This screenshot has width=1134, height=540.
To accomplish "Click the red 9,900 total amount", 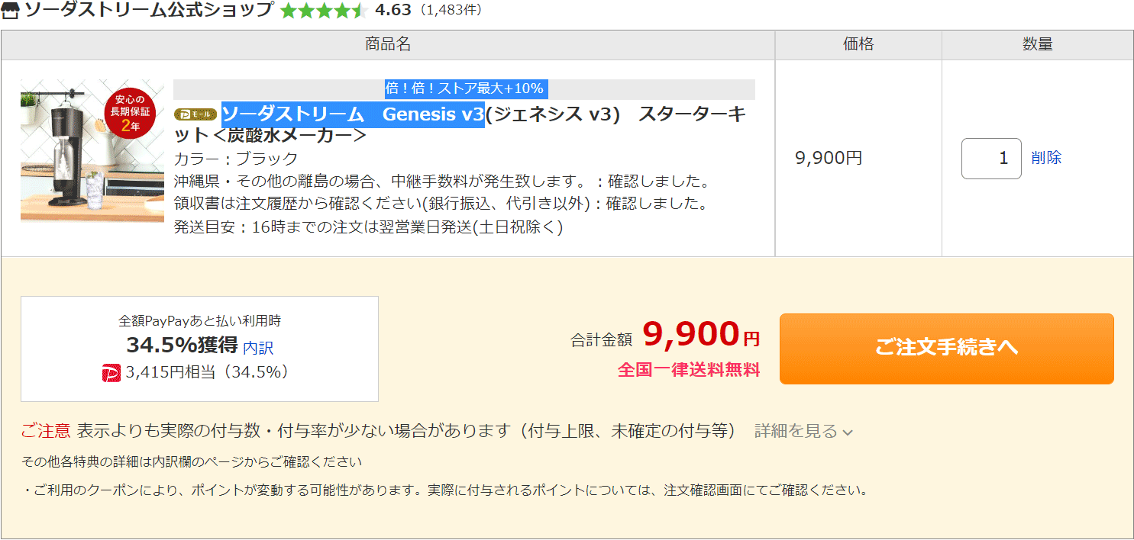I will pos(691,334).
